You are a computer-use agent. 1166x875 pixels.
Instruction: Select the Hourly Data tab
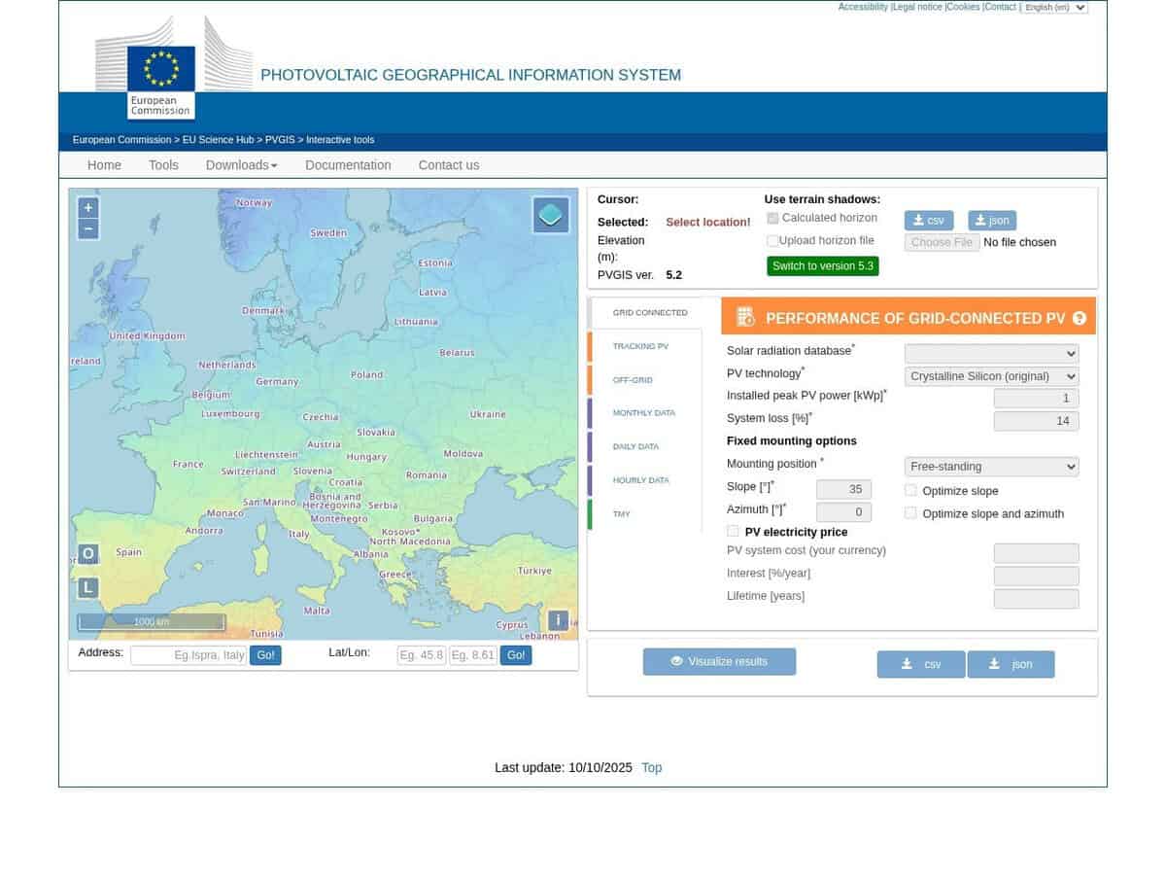640,480
